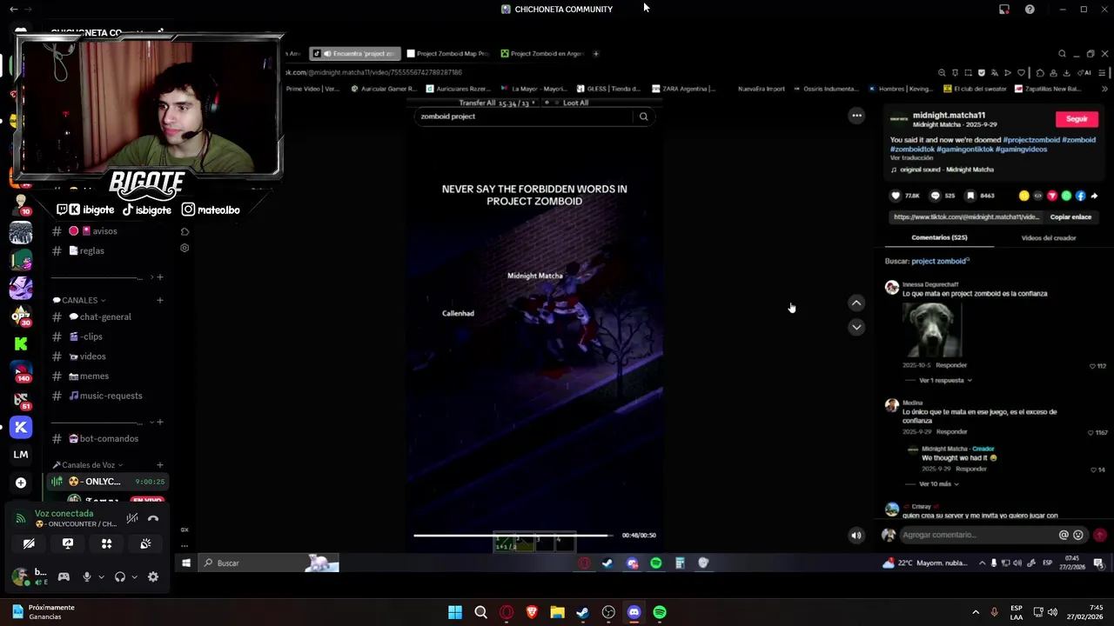The width and height of the screenshot is (1114, 626).
Task: Open microphone input options arrow
Action: 101,576
